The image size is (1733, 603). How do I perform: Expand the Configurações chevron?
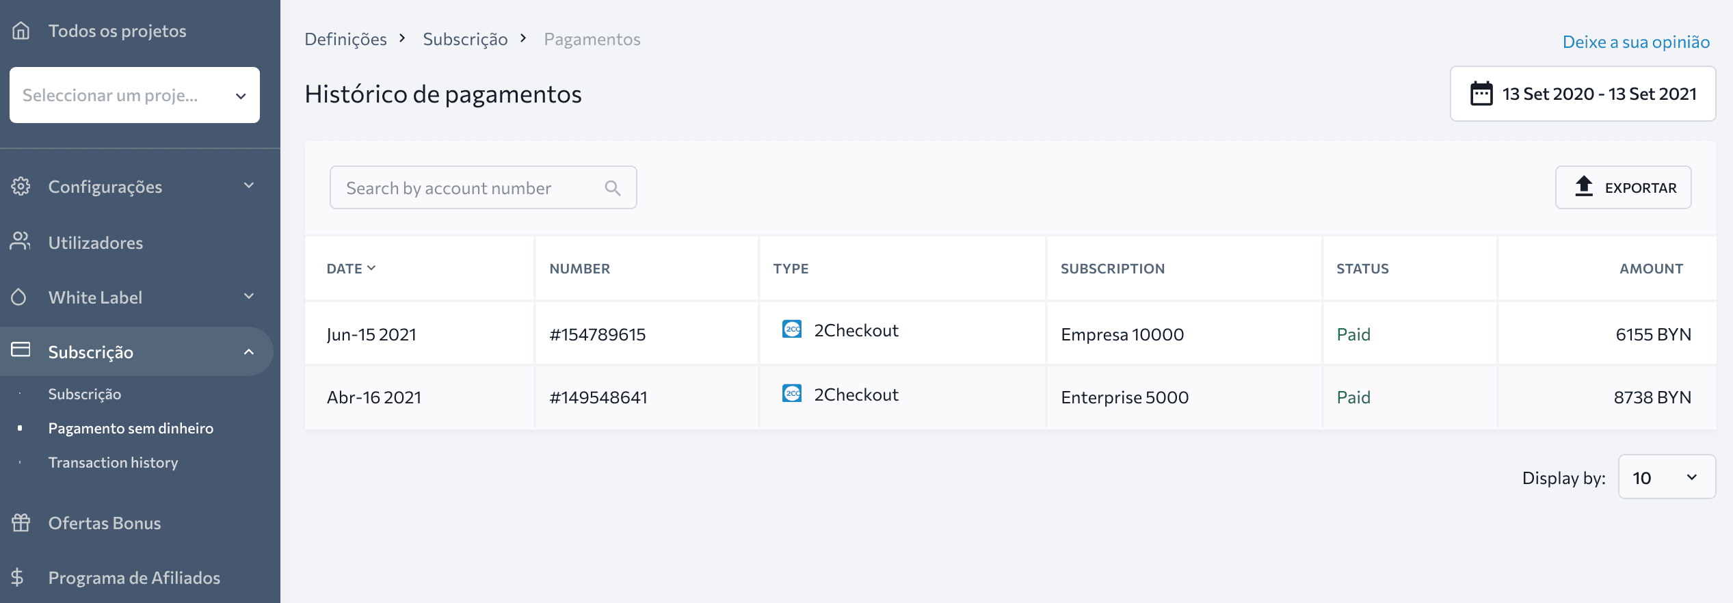pos(249,186)
